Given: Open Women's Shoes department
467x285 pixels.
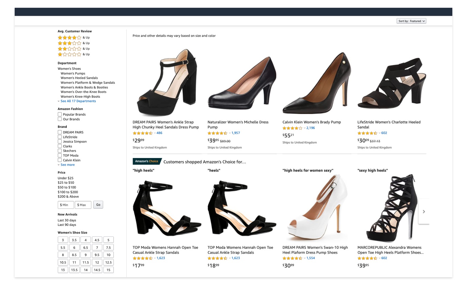Looking at the screenshot, I should click(69, 69).
